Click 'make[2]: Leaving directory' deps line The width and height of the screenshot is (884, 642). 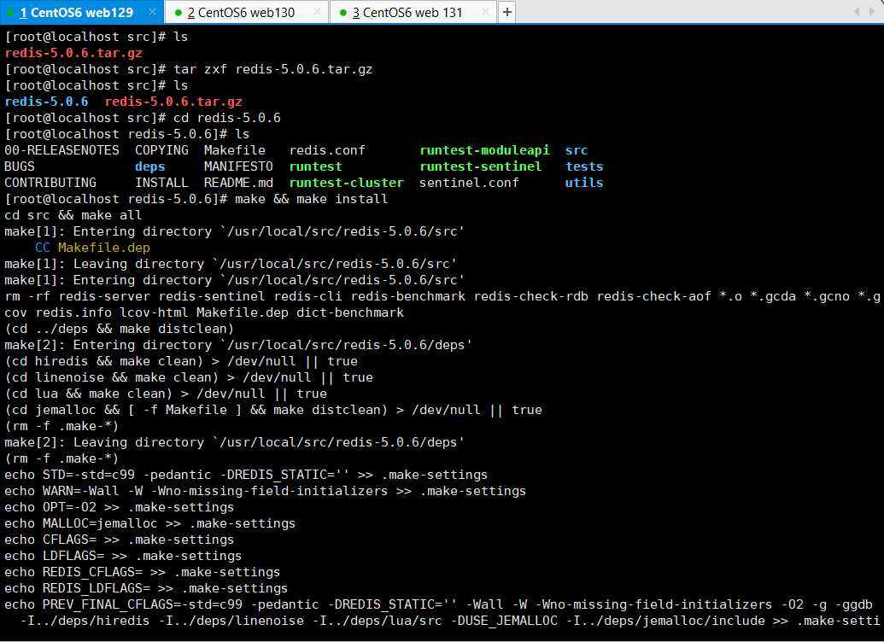coord(235,442)
